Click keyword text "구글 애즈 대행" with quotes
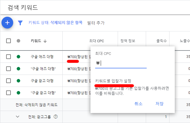 pos(43,69)
